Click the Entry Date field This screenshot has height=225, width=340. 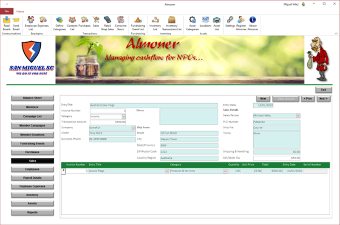(x=263, y=105)
